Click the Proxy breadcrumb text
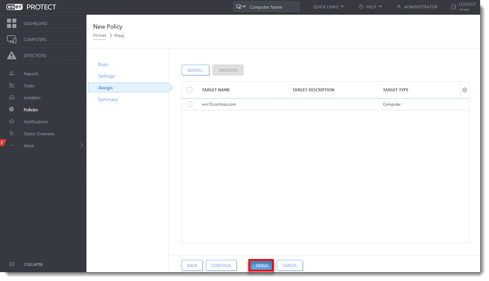 (x=120, y=36)
